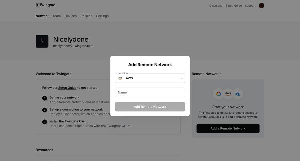Select the Define your network step
The height and width of the screenshot is (161, 300).
[64, 97]
